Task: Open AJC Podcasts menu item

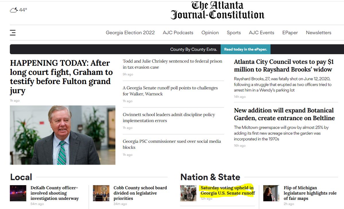Action: pyautogui.click(x=178, y=33)
